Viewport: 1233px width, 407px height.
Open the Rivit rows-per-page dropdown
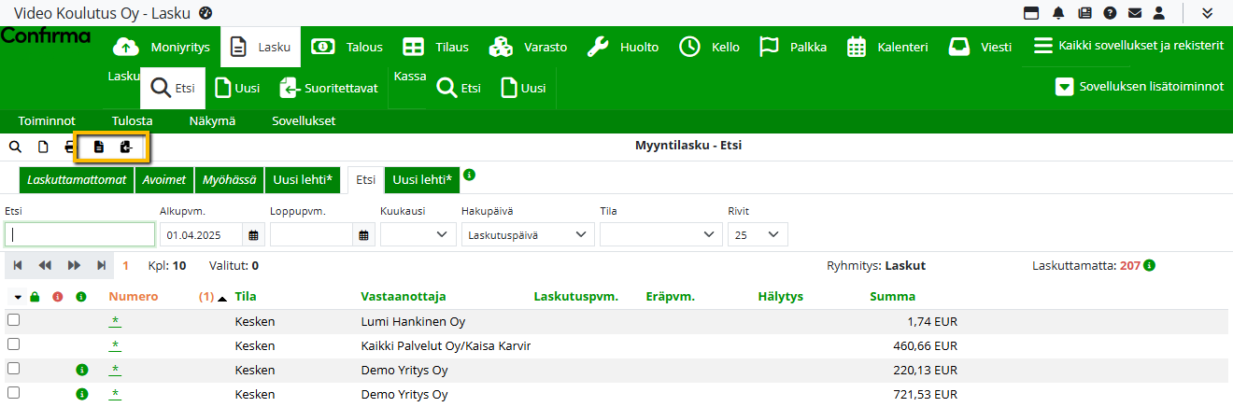(758, 234)
